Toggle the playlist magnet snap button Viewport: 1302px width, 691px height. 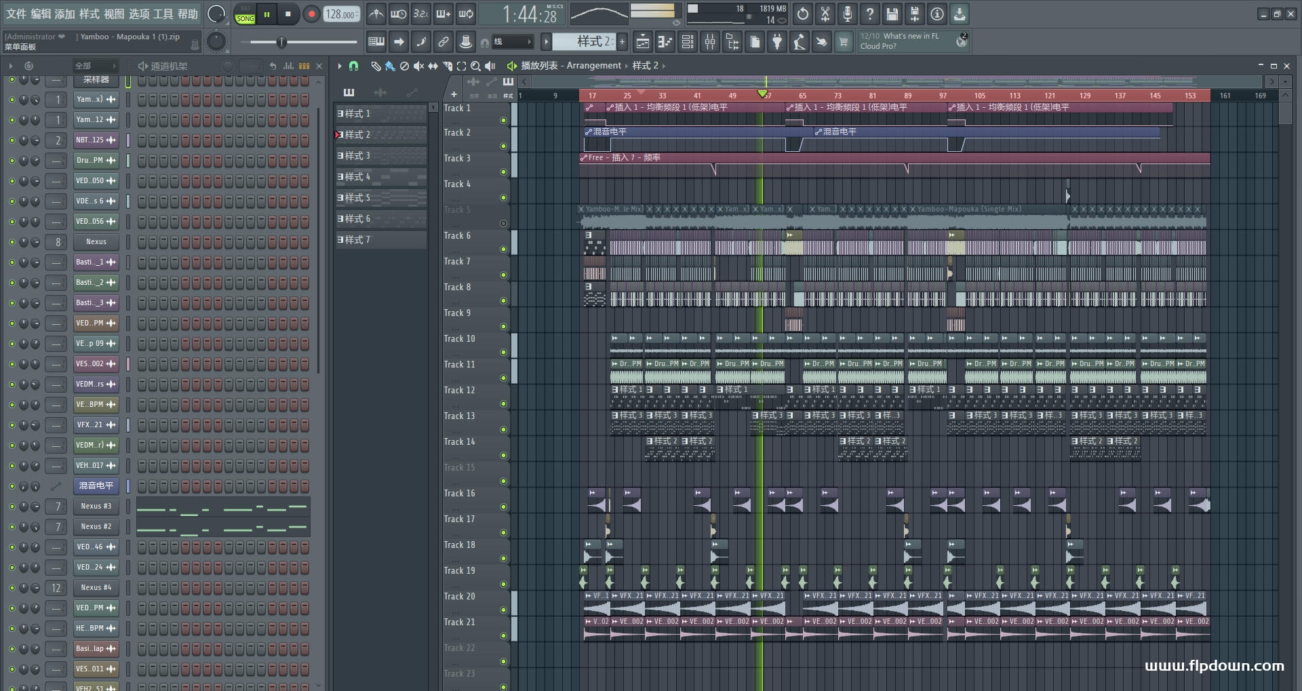tap(353, 66)
